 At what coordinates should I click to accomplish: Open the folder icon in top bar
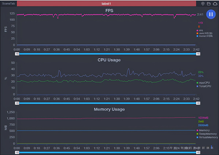209,4
